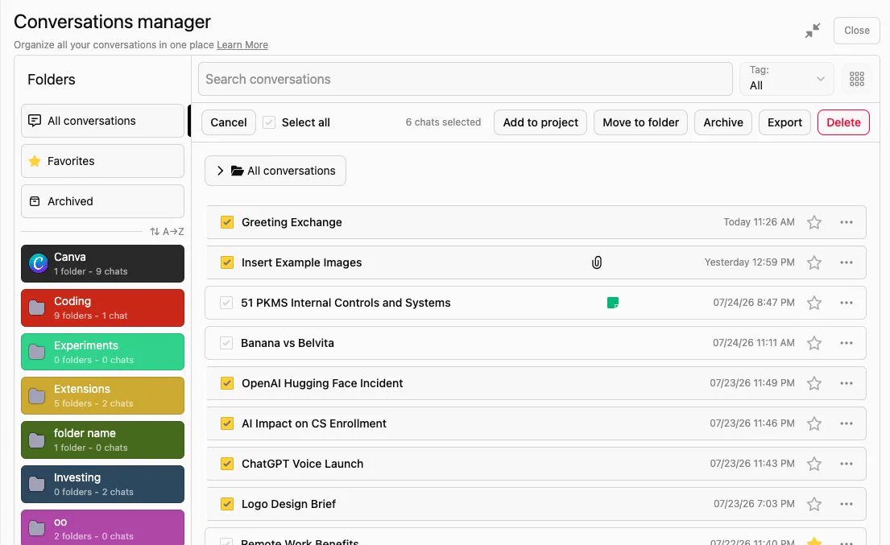
Task: Open three-dot menu for 51 PKMS chat
Action: point(847,303)
